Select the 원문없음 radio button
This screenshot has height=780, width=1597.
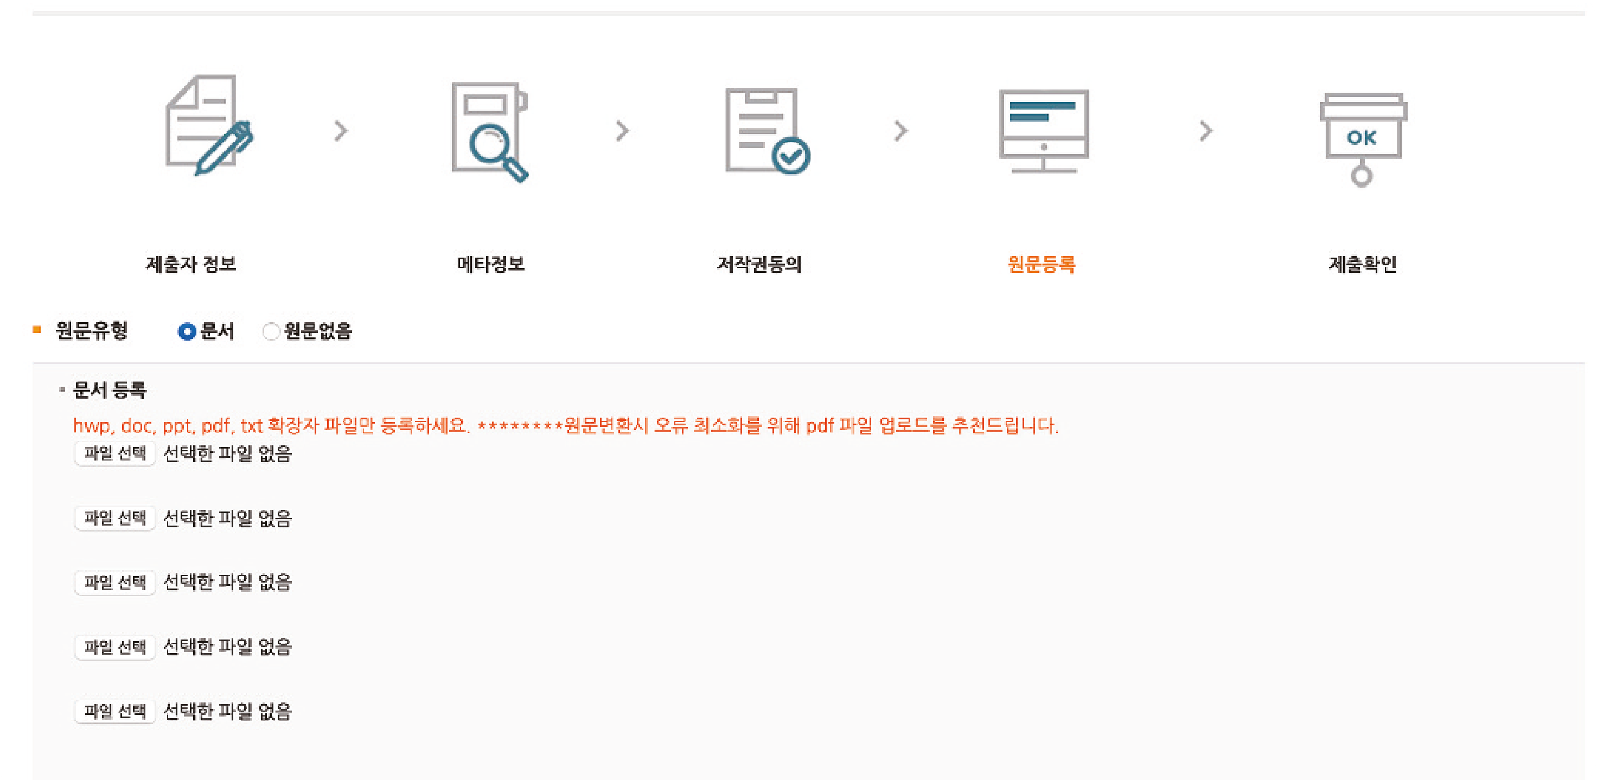[271, 332]
